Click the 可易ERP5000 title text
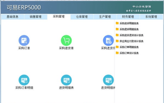 pyautogui.click(x=24, y=8)
